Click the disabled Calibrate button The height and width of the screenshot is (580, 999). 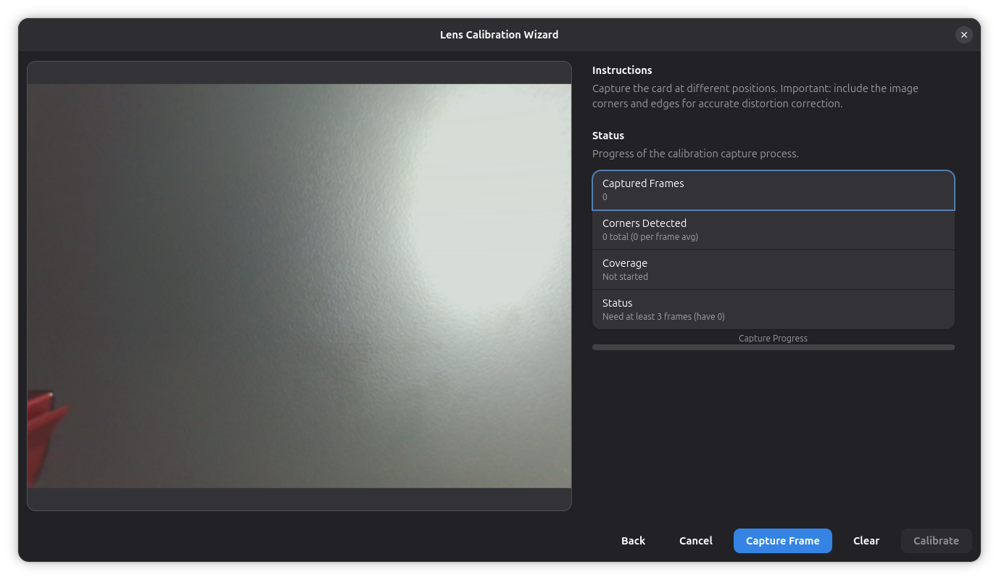936,541
